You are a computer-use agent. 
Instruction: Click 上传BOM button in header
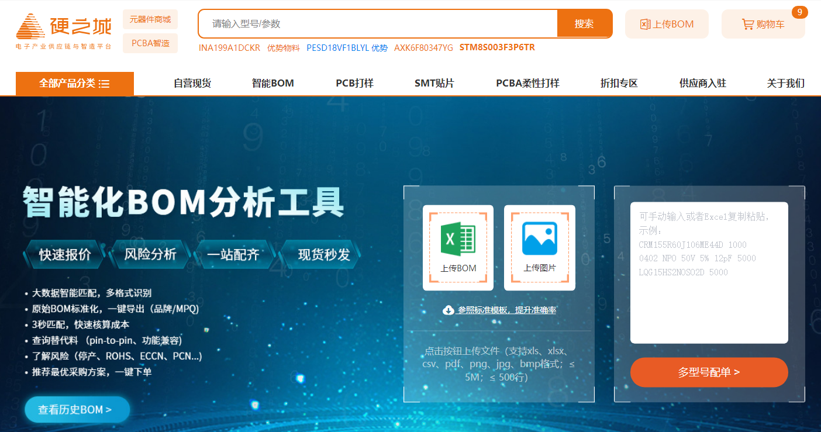click(667, 24)
